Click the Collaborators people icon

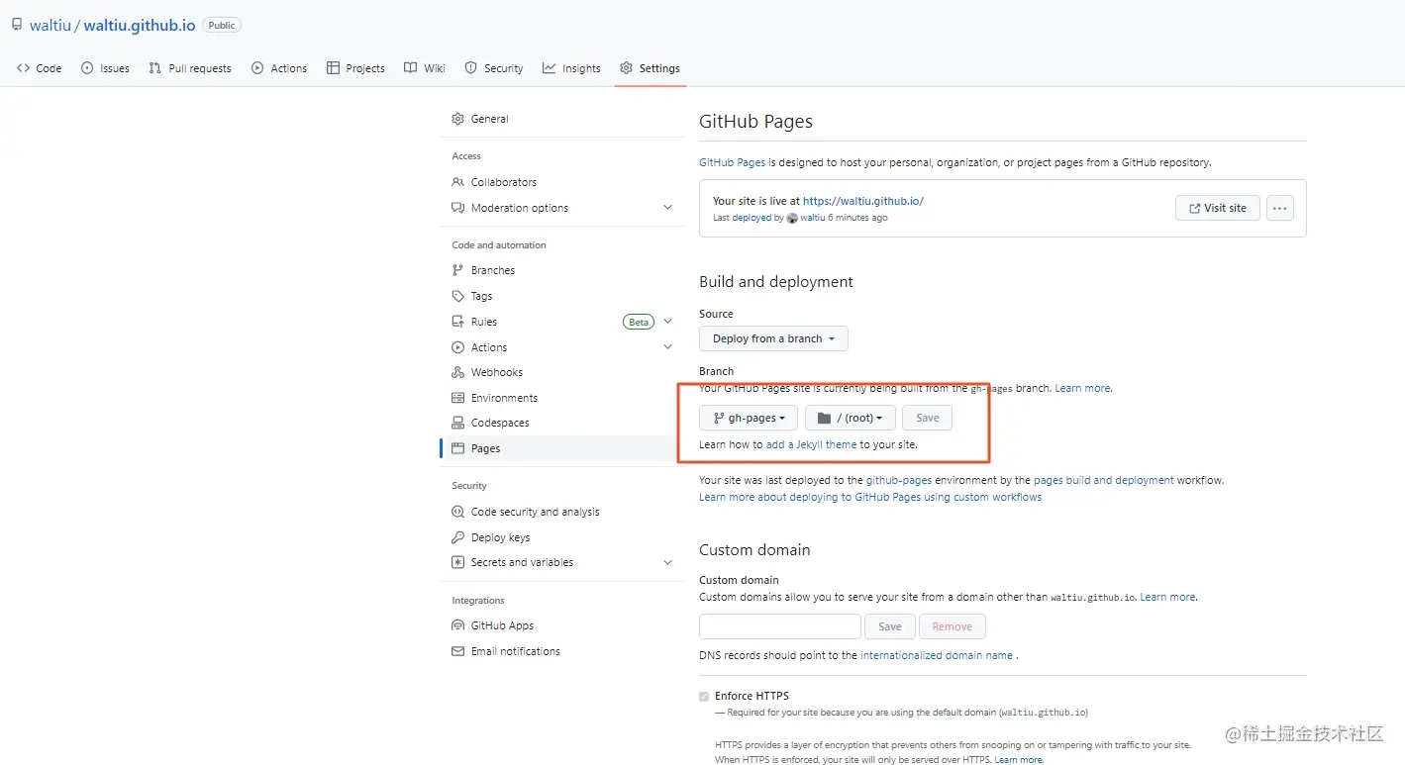tap(457, 182)
